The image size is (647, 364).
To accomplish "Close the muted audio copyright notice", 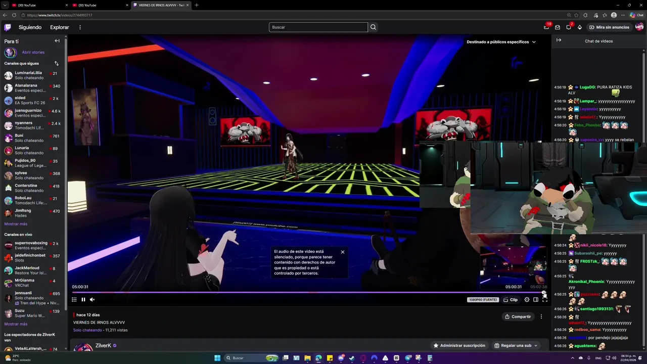I will pos(342,252).
